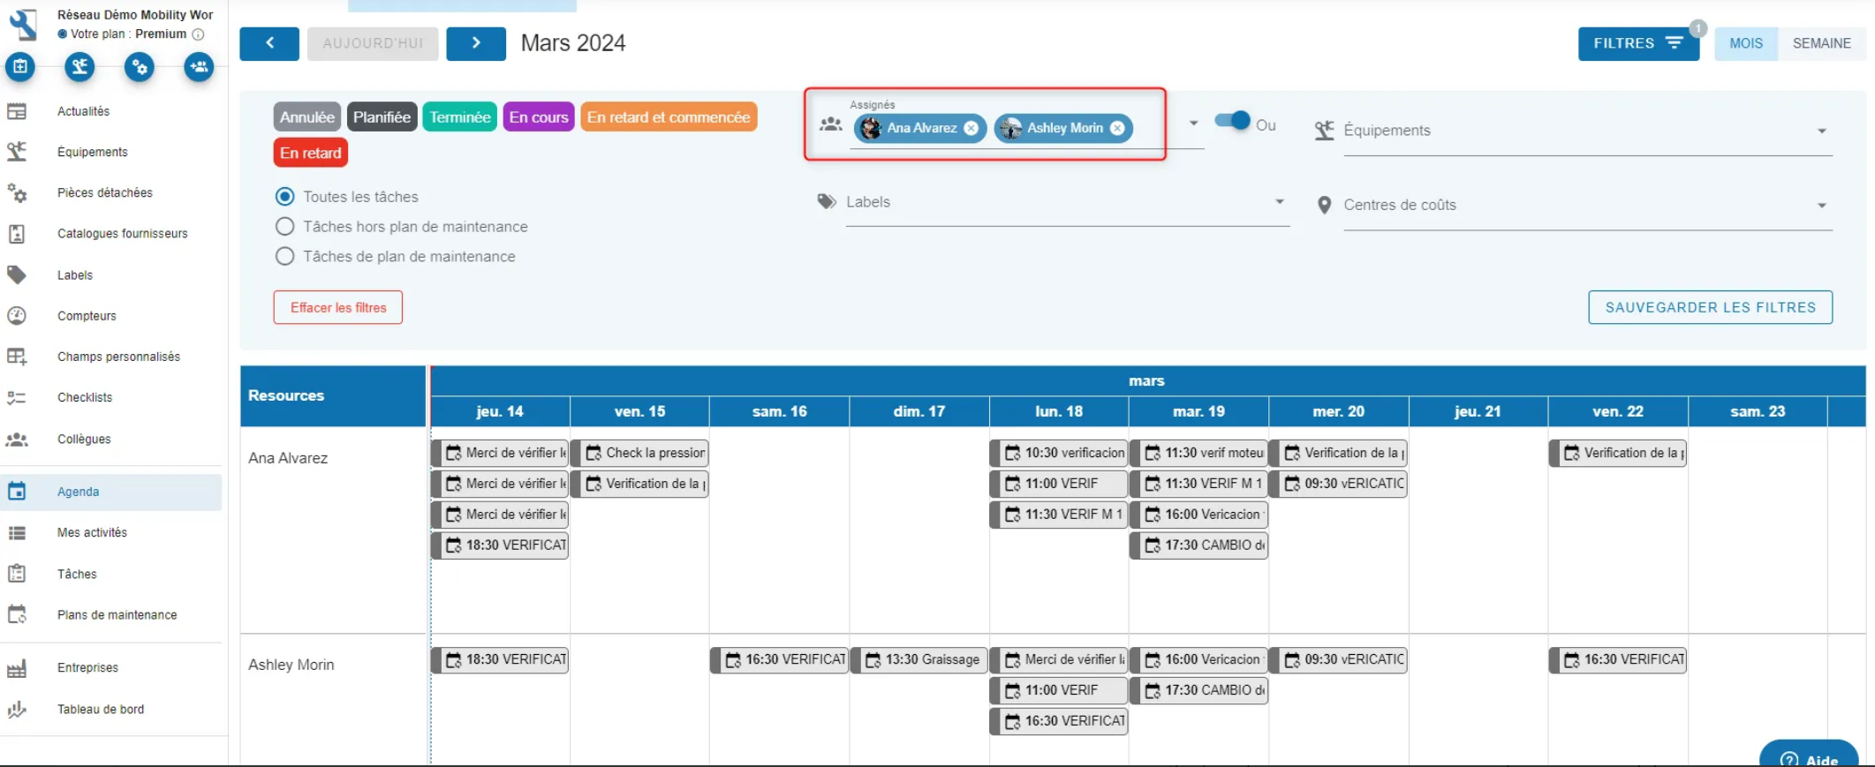This screenshot has width=1875, height=767.
Task: Toggle the En retard status color chip
Action: pos(310,153)
